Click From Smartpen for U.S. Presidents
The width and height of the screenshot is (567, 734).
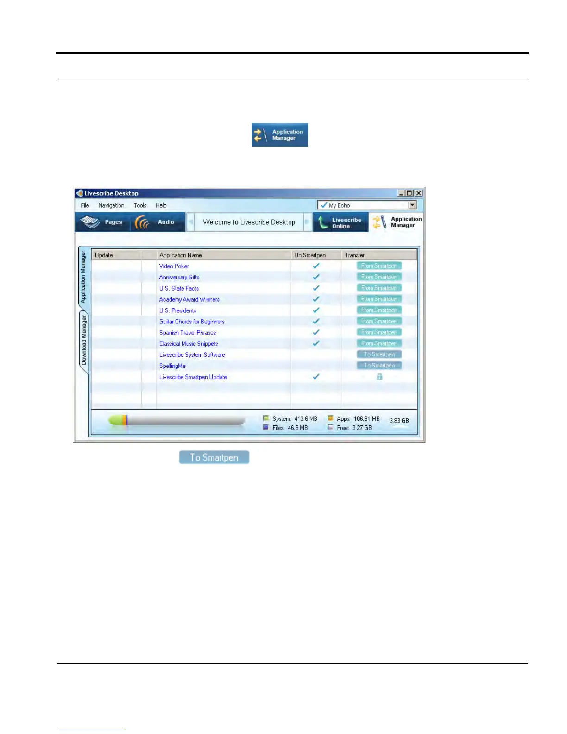379,310
